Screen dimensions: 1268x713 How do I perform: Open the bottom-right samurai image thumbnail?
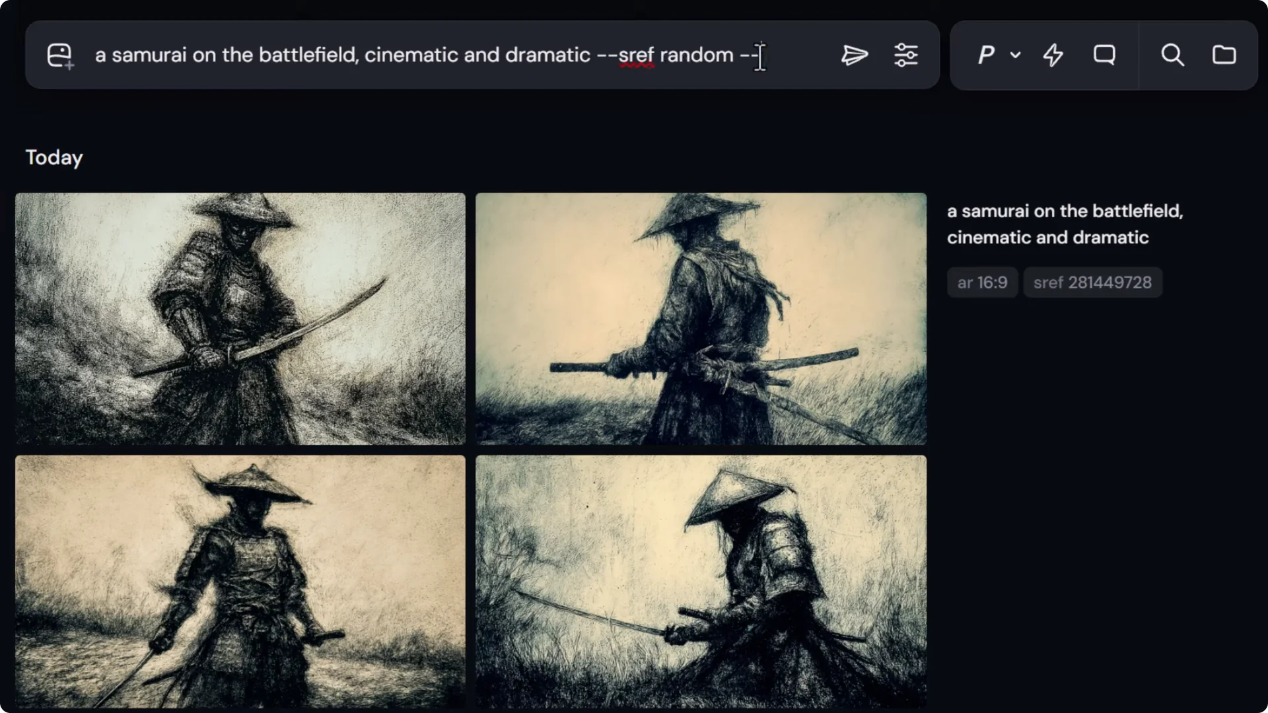click(x=701, y=581)
